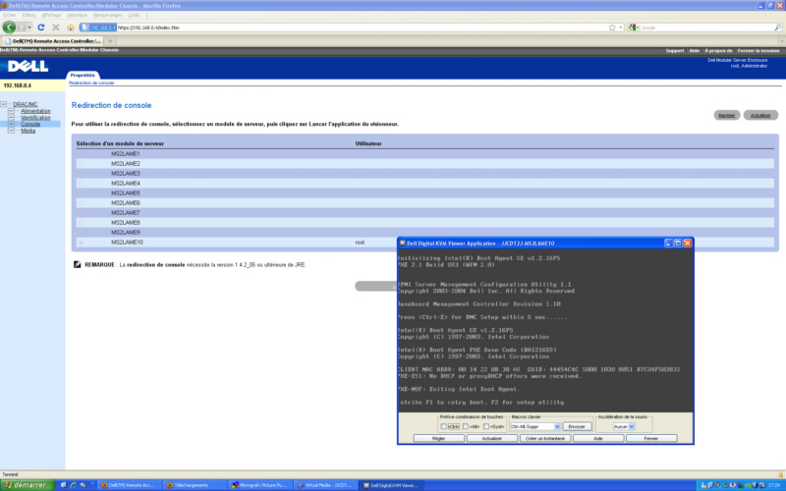Open the Historique menu
786x491 pixels.
pyautogui.click(x=78, y=15)
